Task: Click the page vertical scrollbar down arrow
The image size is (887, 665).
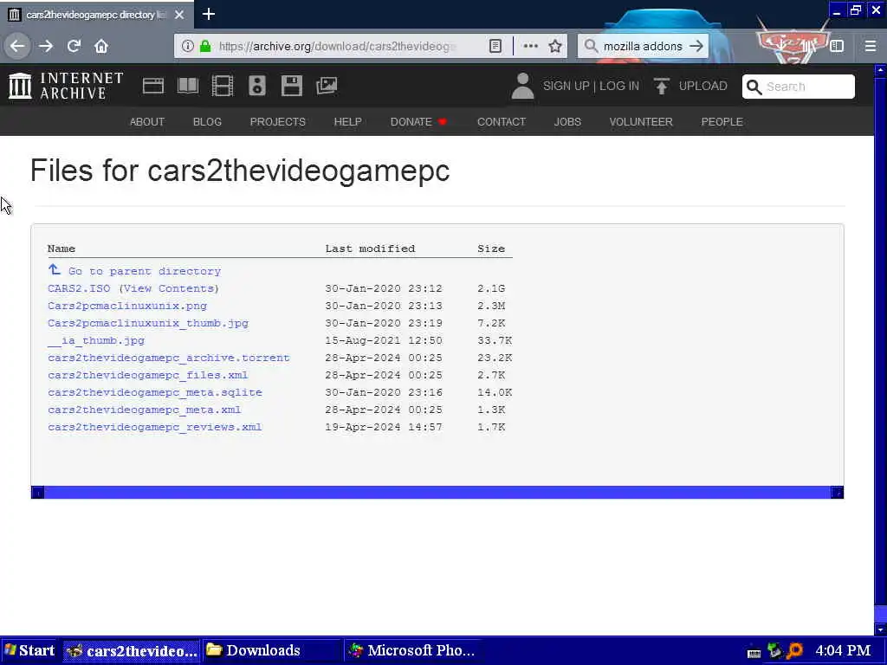Action: point(880,629)
